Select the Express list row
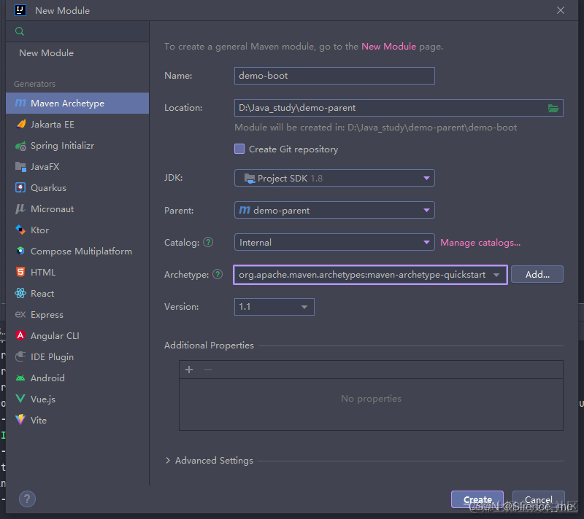The height and width of the screenshot is (519, 584). click(77, 314)
